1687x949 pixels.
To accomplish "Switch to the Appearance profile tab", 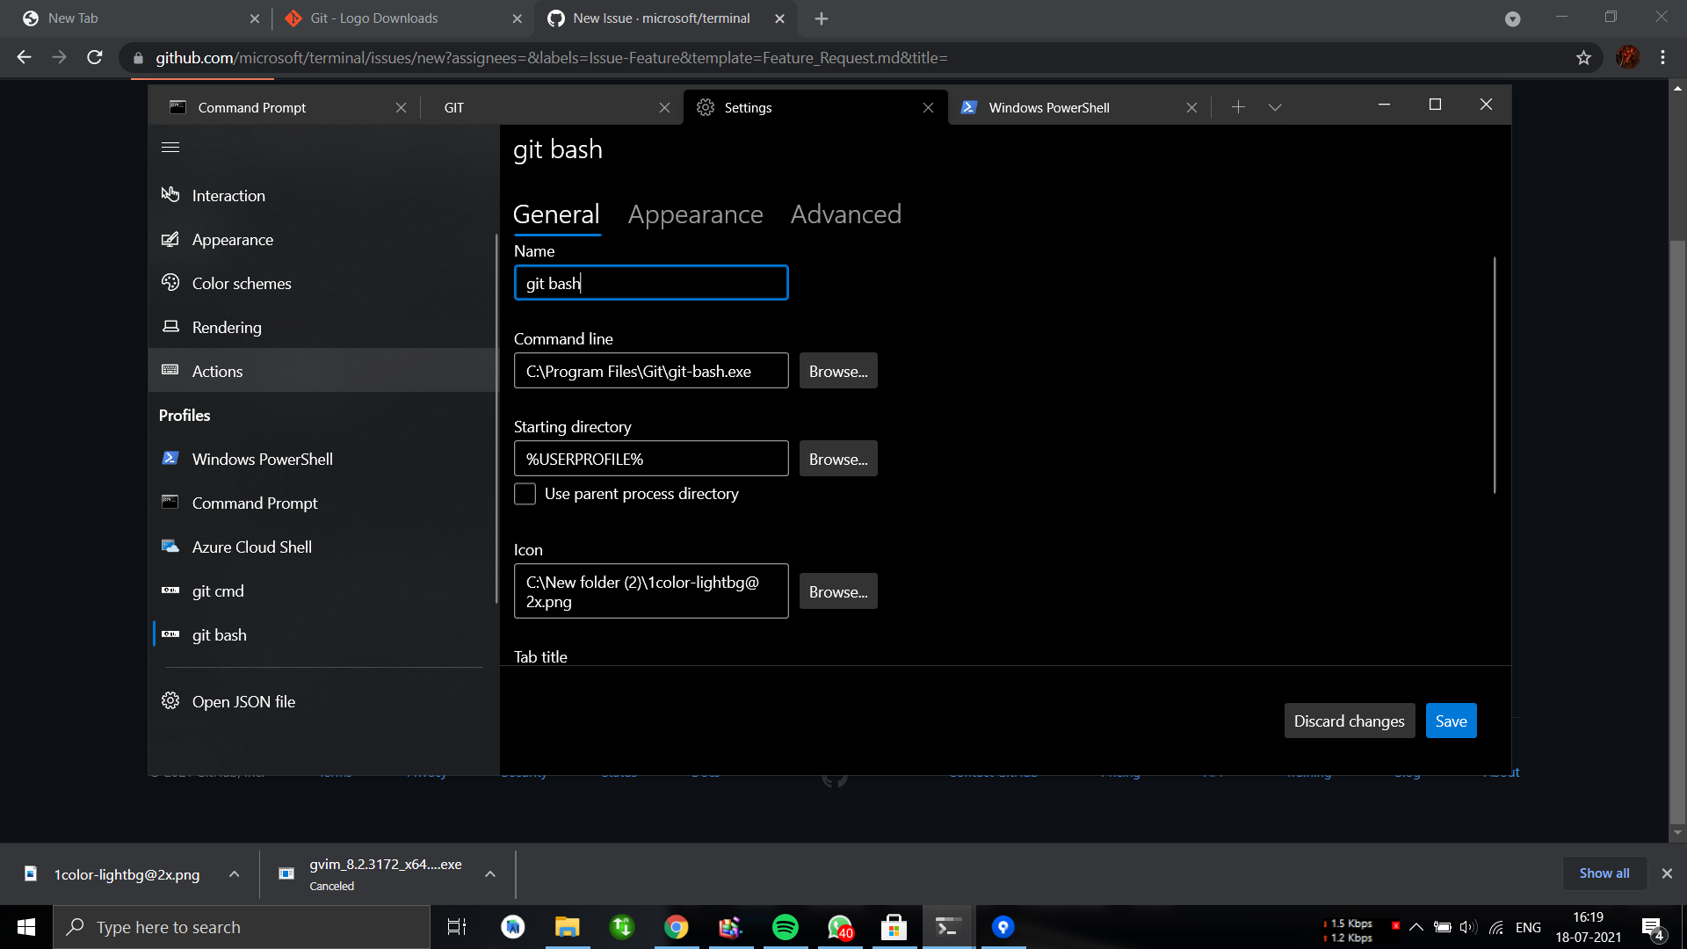I will tap(695, 214).
